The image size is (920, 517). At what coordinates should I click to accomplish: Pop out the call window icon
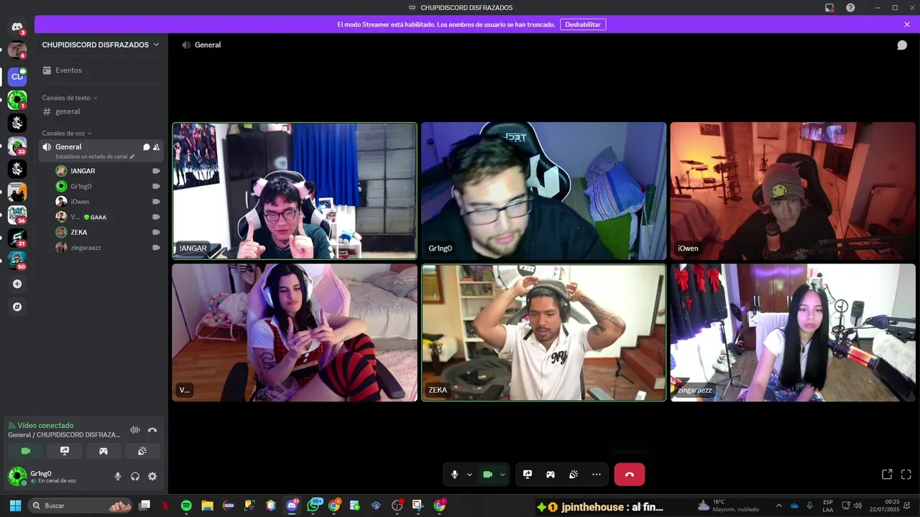click(x=887, y=475)
